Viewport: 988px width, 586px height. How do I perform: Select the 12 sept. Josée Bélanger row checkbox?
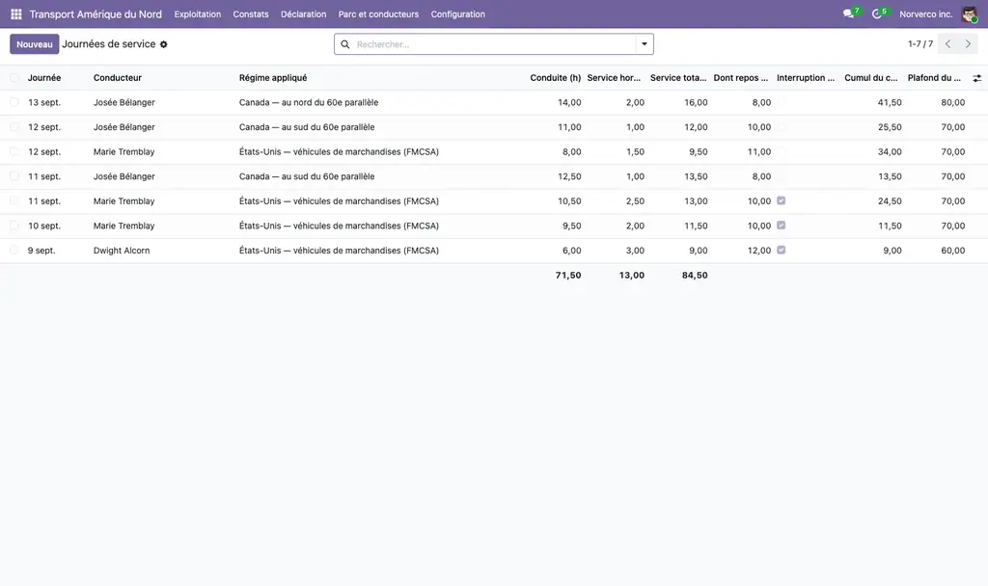(14, 127)
